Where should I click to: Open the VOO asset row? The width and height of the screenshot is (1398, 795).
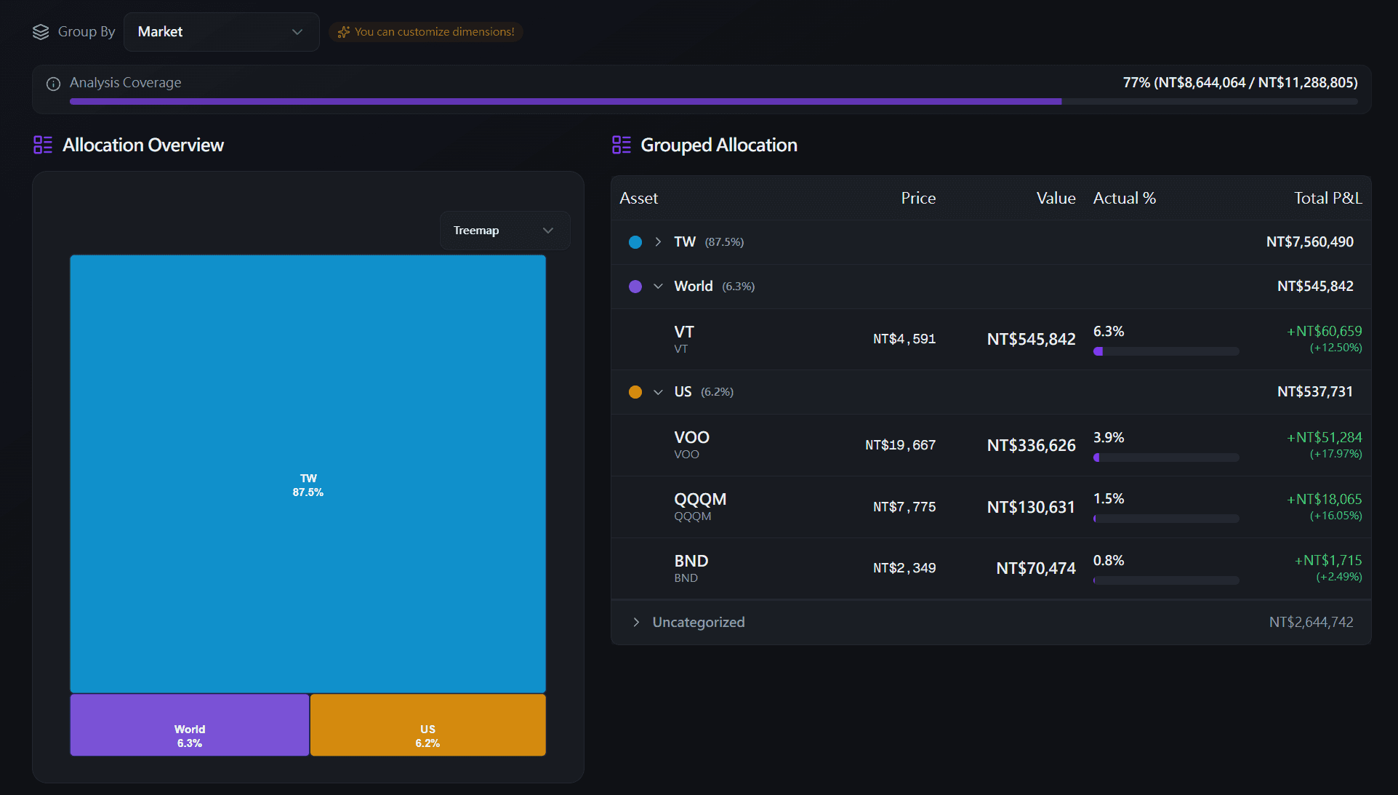pos(991,445)
